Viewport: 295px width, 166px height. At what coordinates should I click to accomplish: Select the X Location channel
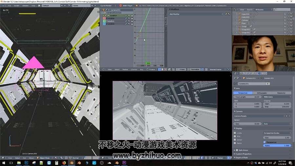coord(111,18)
